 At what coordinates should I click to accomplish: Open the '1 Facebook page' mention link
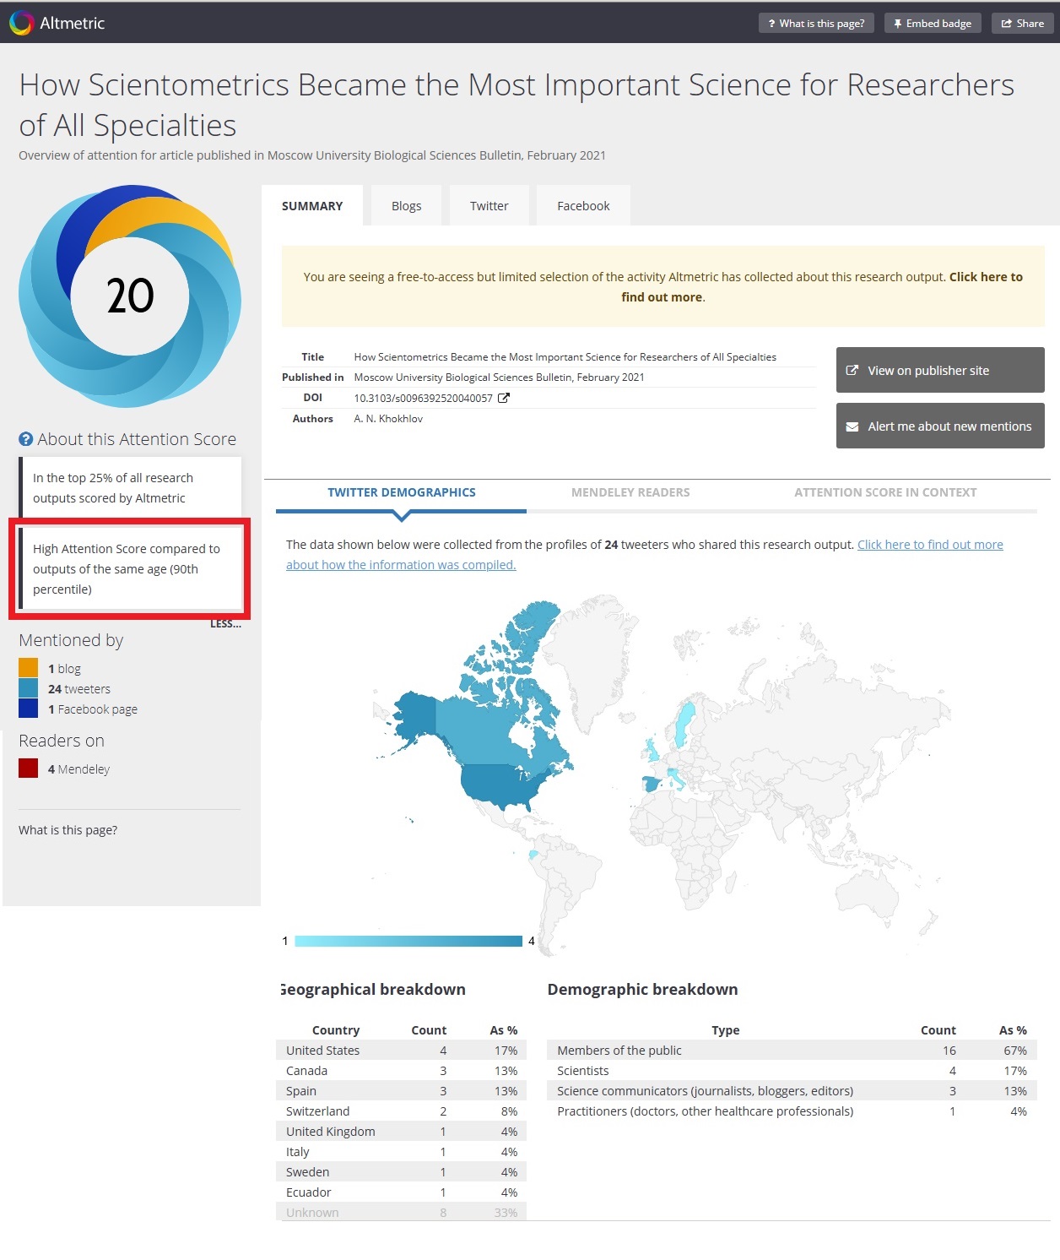click(x=93, y=709)
